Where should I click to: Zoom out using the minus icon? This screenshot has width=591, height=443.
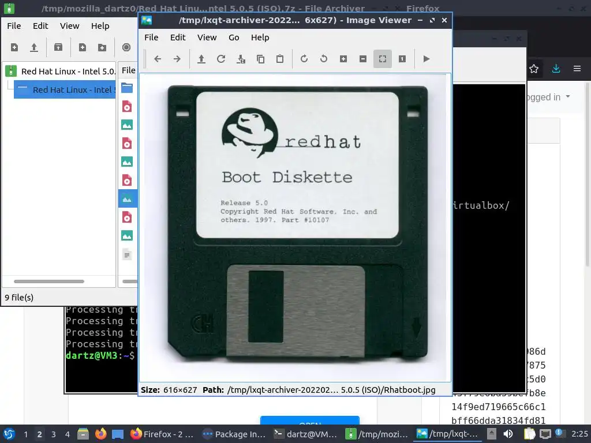point(363,59)
